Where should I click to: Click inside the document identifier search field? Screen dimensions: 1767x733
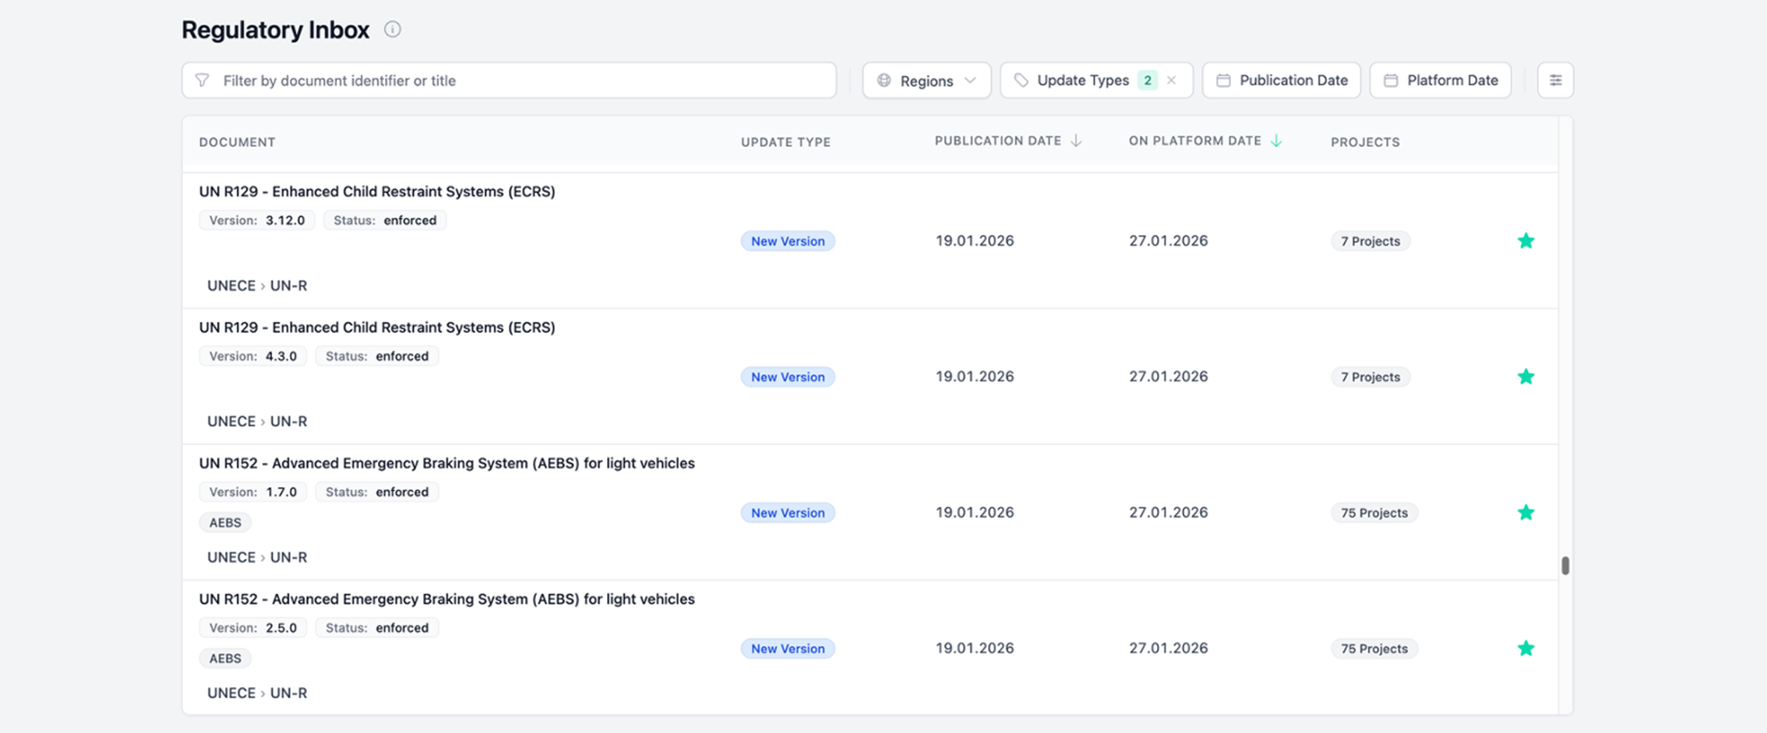[x=506, y=79]
